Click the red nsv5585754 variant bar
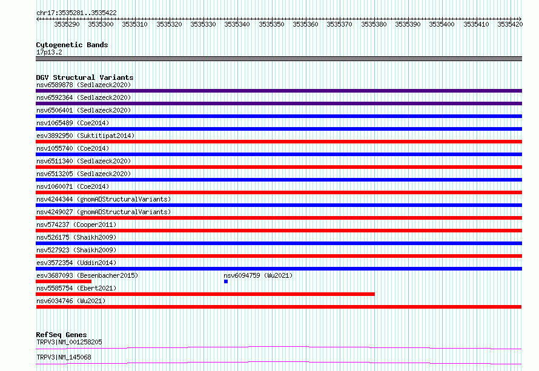The image size is (539, 371). (205, 294)
